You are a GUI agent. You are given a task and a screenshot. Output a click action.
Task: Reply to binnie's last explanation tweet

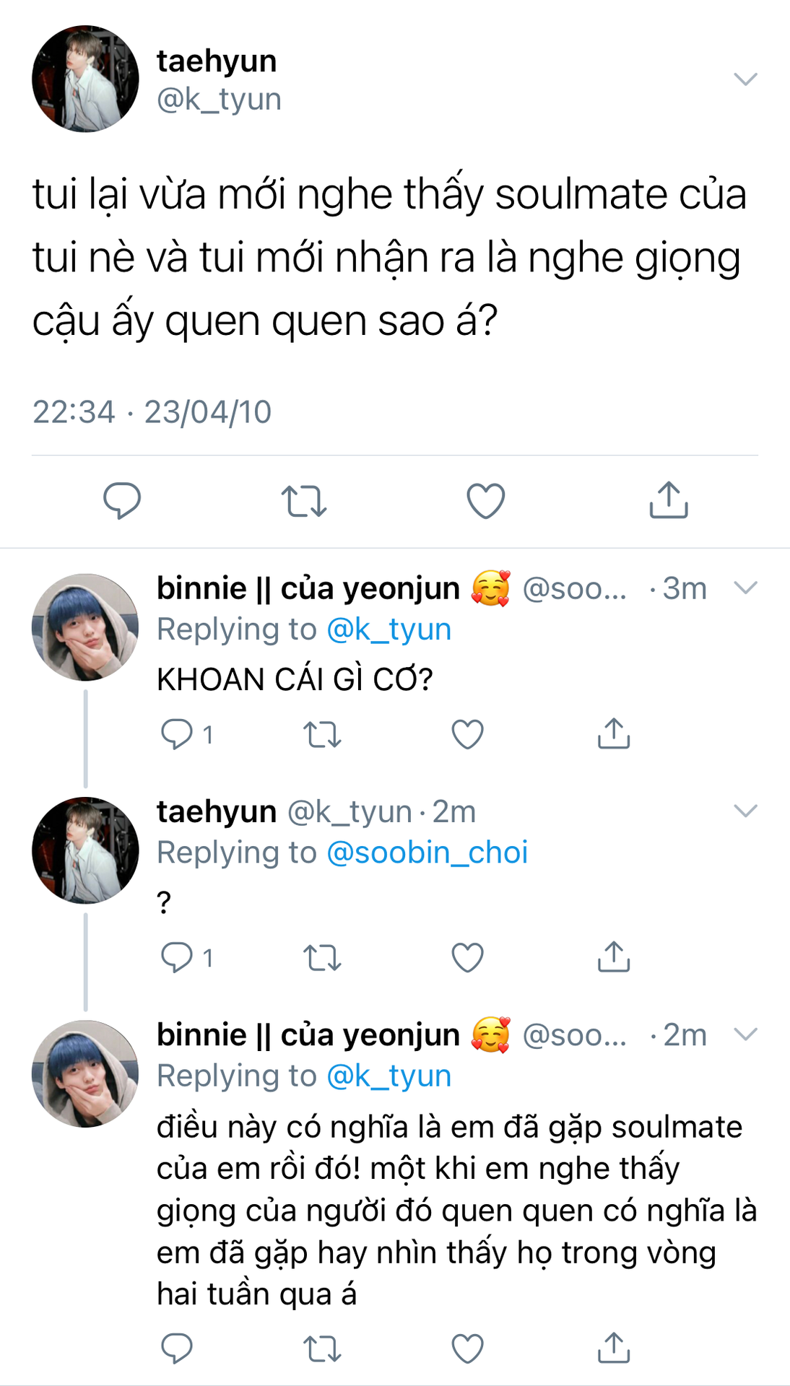177,1348
